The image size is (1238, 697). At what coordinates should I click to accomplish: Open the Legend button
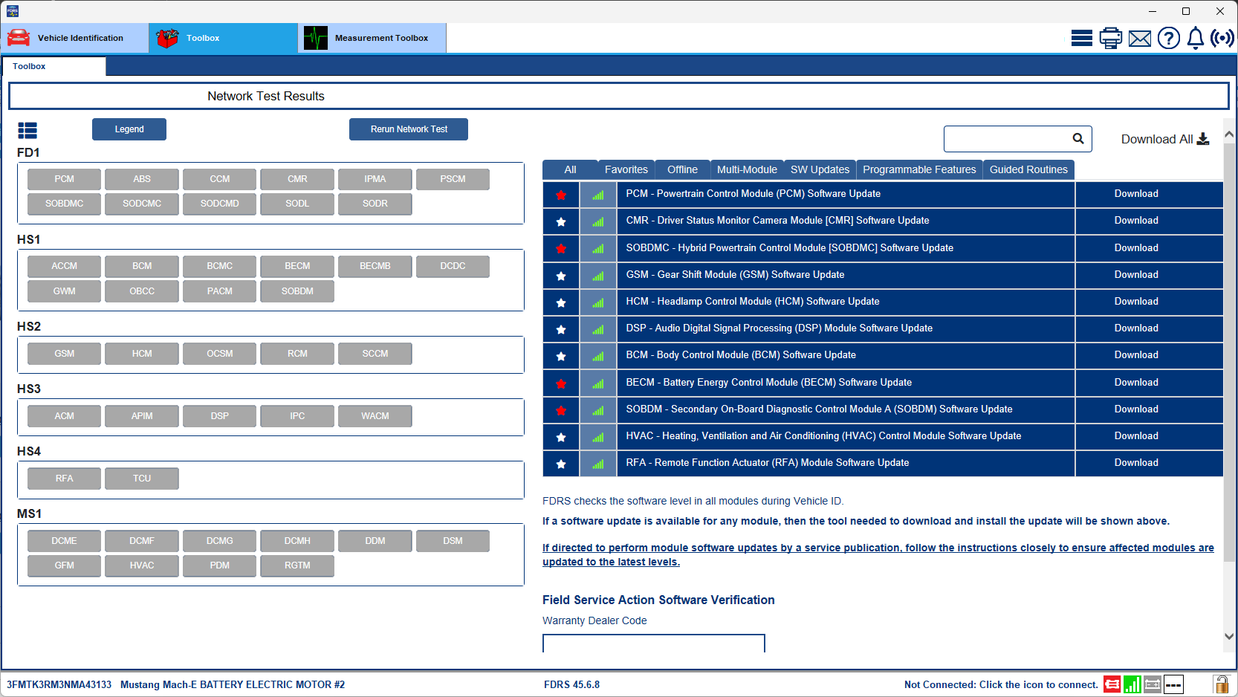pos(129,129)
